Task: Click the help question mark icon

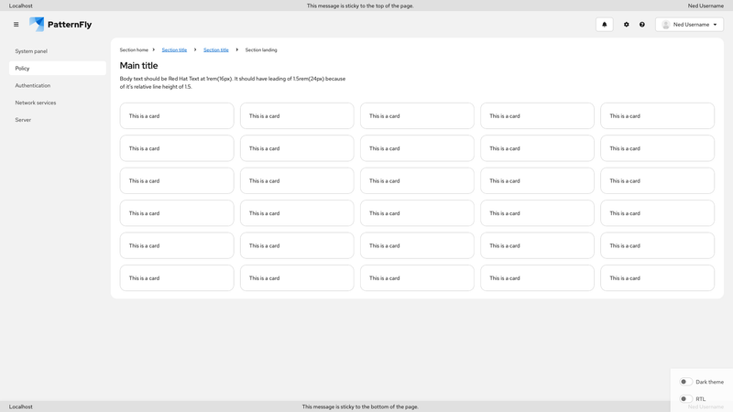Action: 642,25
